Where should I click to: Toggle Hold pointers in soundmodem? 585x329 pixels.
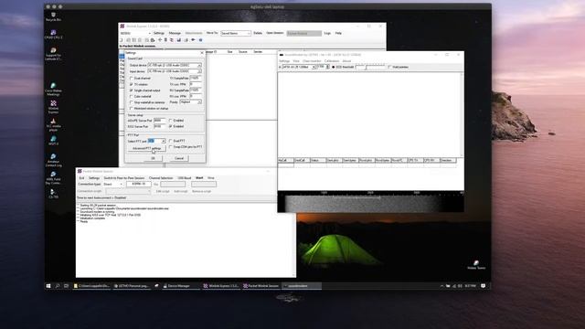pyautogui.click(x=389, y=67)
